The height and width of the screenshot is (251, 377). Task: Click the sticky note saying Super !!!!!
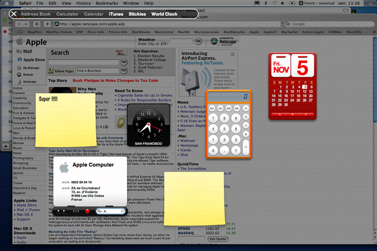(66, 120)
